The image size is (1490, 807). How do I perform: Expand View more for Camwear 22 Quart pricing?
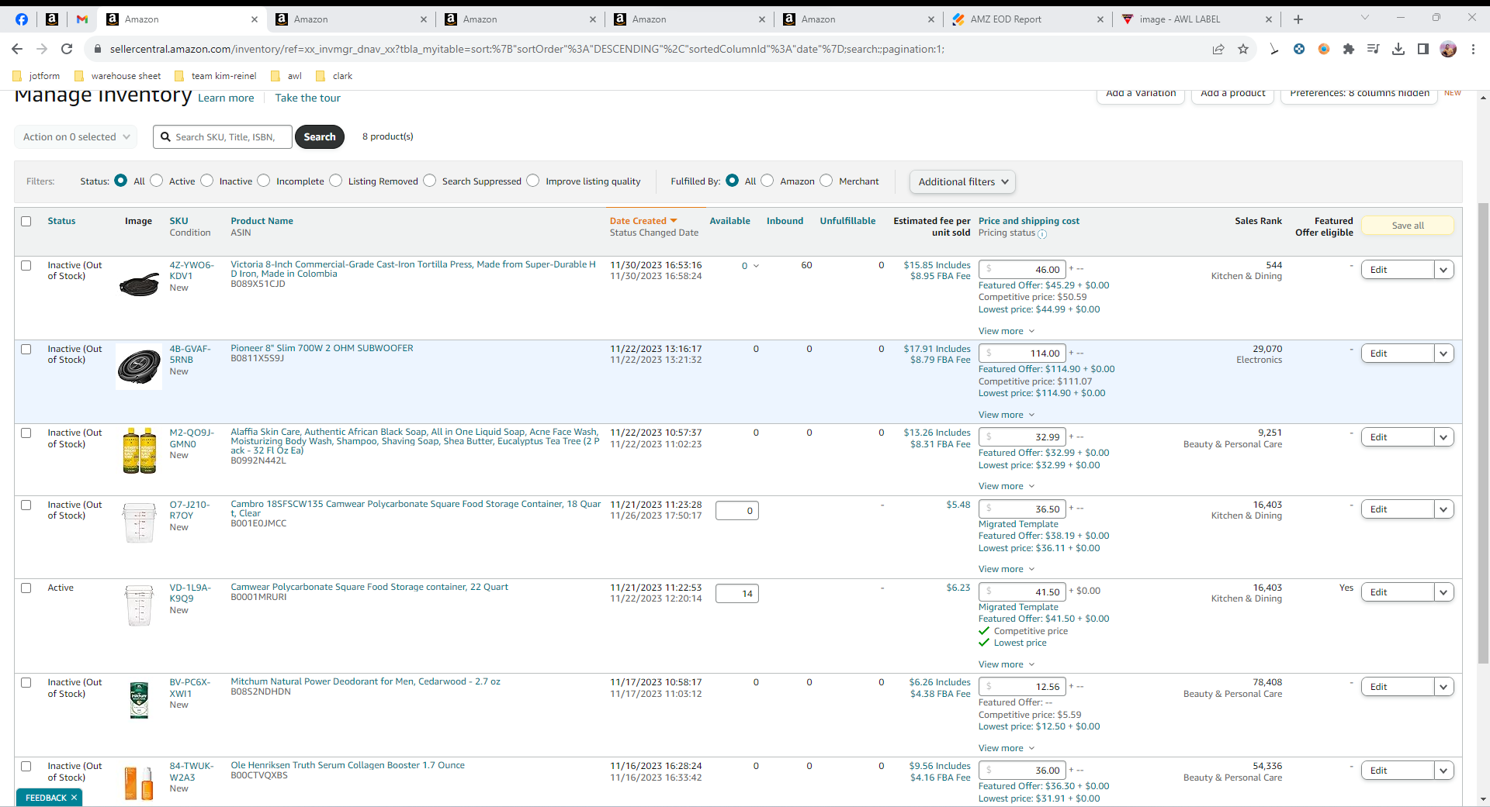pyautogui.click(x=1007, y=665)
